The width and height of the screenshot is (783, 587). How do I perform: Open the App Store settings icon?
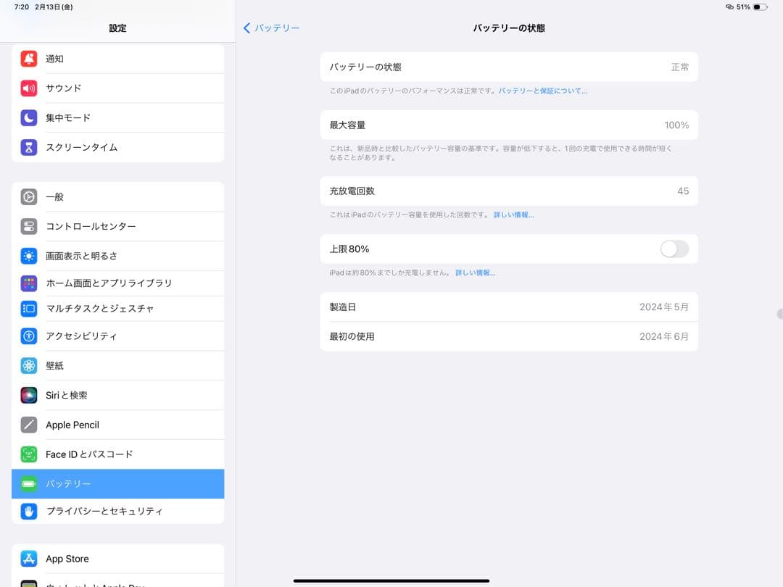(x=29, y=558)
